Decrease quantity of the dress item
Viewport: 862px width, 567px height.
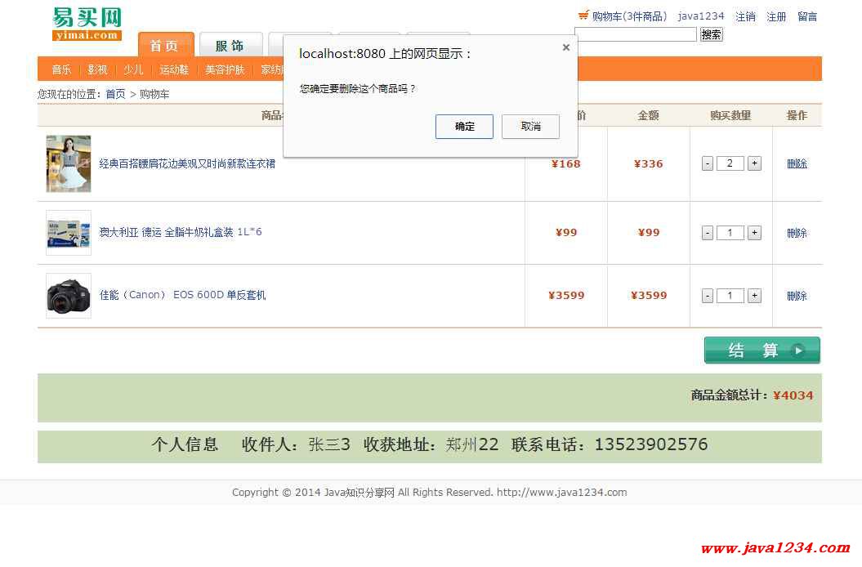pyautogui.click(x=708, y=163)
